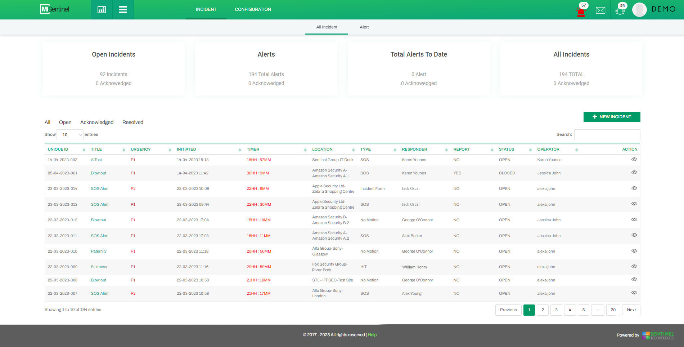This screenshot has width=684, height=347.
Task: Click the New Incident button
Action: coord(612,117)
